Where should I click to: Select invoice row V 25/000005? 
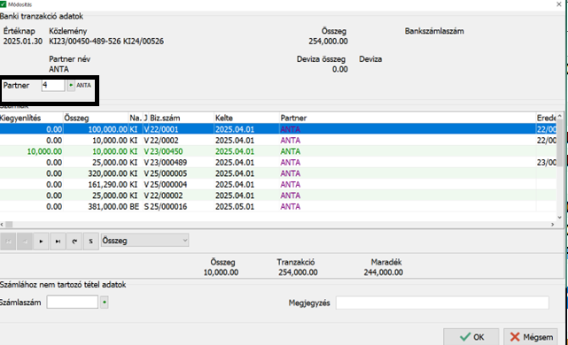click(x=278, y=173)
